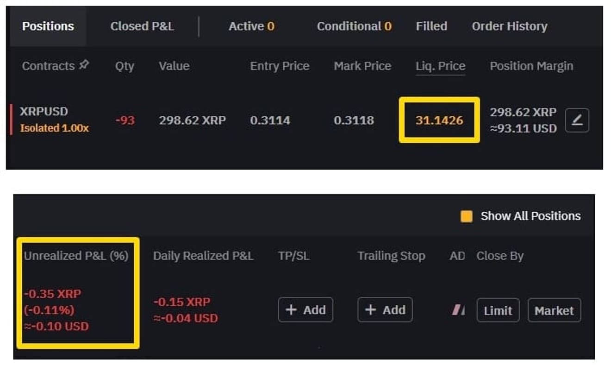Image resolution: width=611 pixels, height=366 pixels.
Task: Select the Conditional orders tab
Action: point(354,26)
